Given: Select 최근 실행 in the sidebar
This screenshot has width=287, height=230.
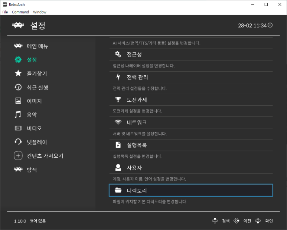Looking at the screenshot, I should coord(37,88).
